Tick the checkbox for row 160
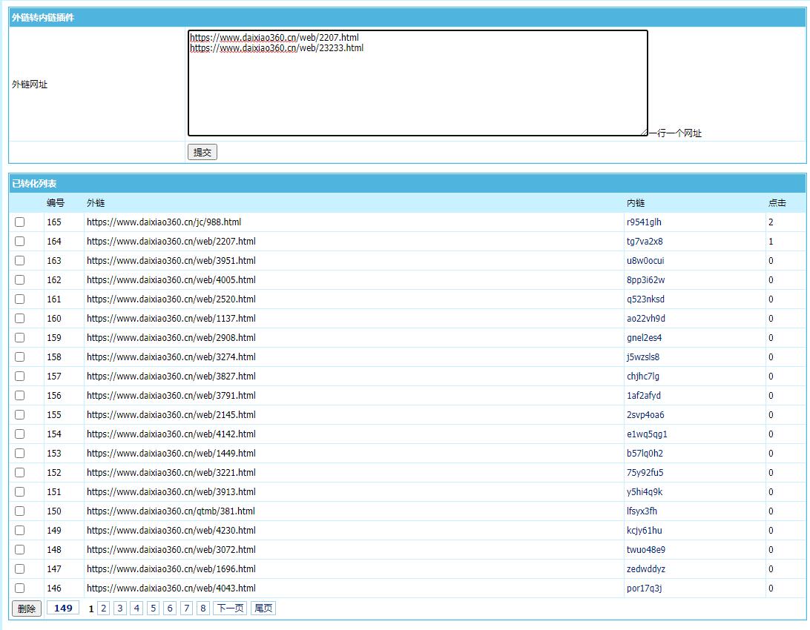Screen dimensions: 810x630 pos(20,318)
